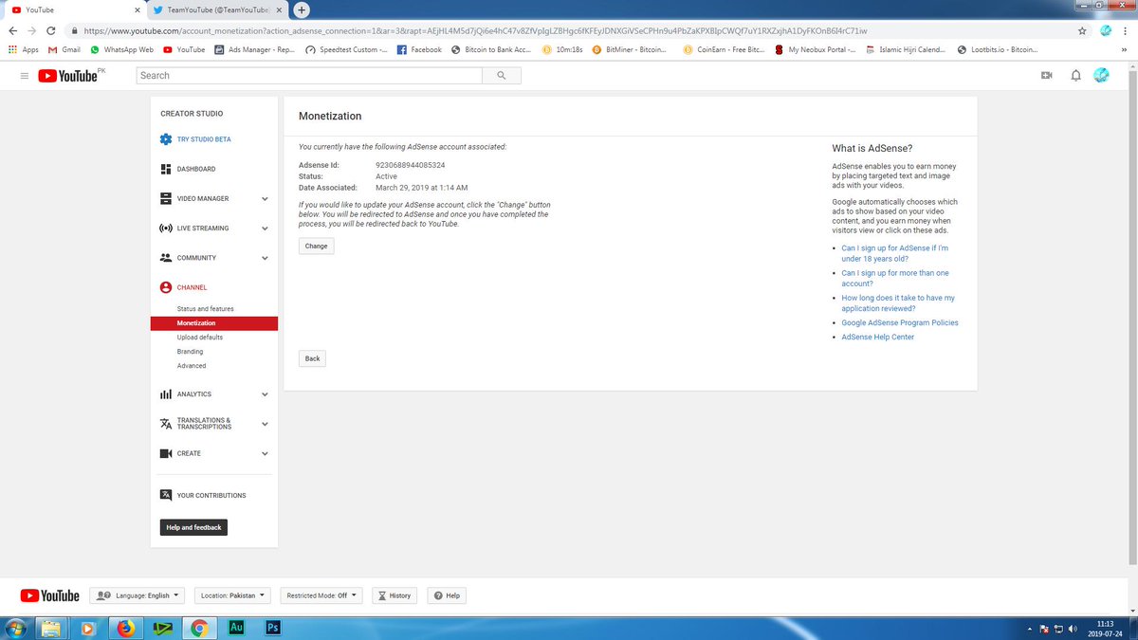
Task: Click the Your Contributions icon
Action: click(166, 495)
